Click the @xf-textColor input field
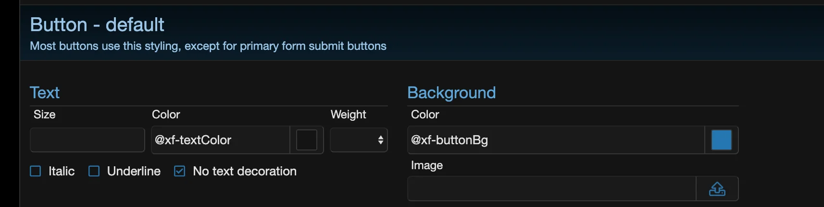 coord(221,140)
